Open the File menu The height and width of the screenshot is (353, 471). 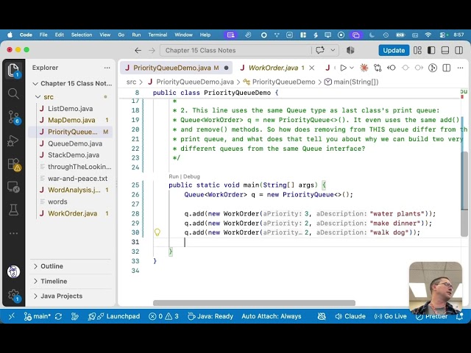pyautogui.click(x=43, y=35)
